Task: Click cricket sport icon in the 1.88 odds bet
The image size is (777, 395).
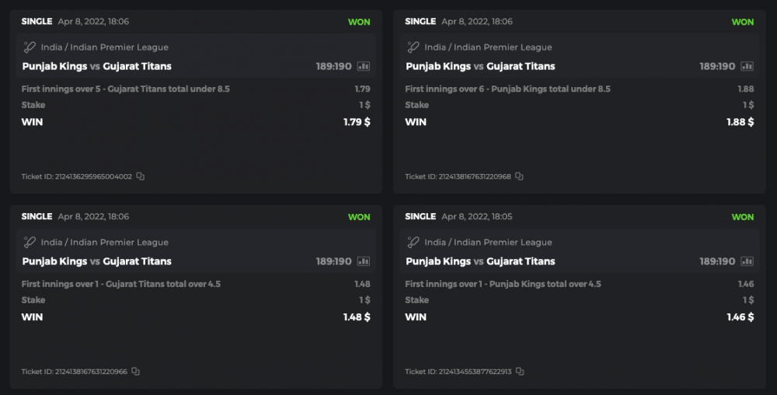Action: (x=413, y=47)
